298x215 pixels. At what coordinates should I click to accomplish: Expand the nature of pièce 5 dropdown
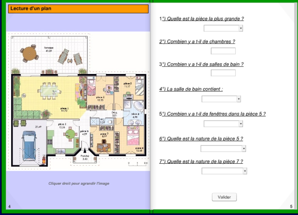(223, 148)
